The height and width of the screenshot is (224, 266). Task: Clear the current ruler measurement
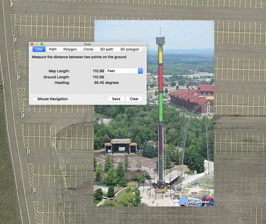[134, 99]
